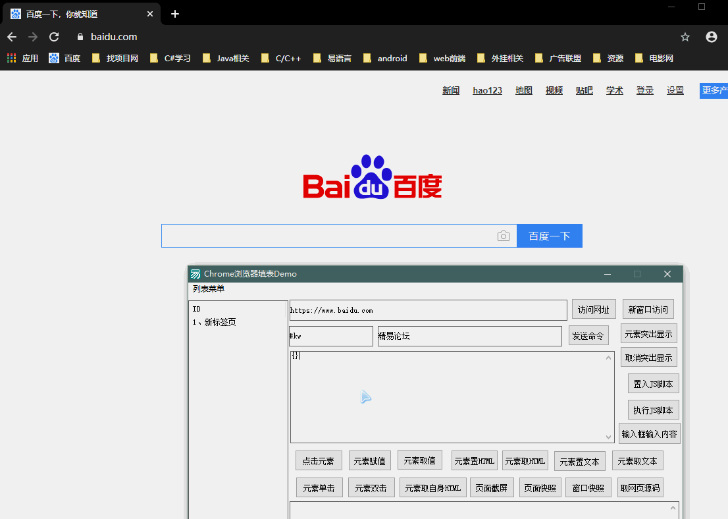Image resolution: width=728 pixels, height=519 pixels.
Task: Open the hao123 link
Action: tap(488, 91)
